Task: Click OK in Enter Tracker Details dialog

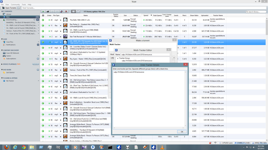Action: [182, 132]
